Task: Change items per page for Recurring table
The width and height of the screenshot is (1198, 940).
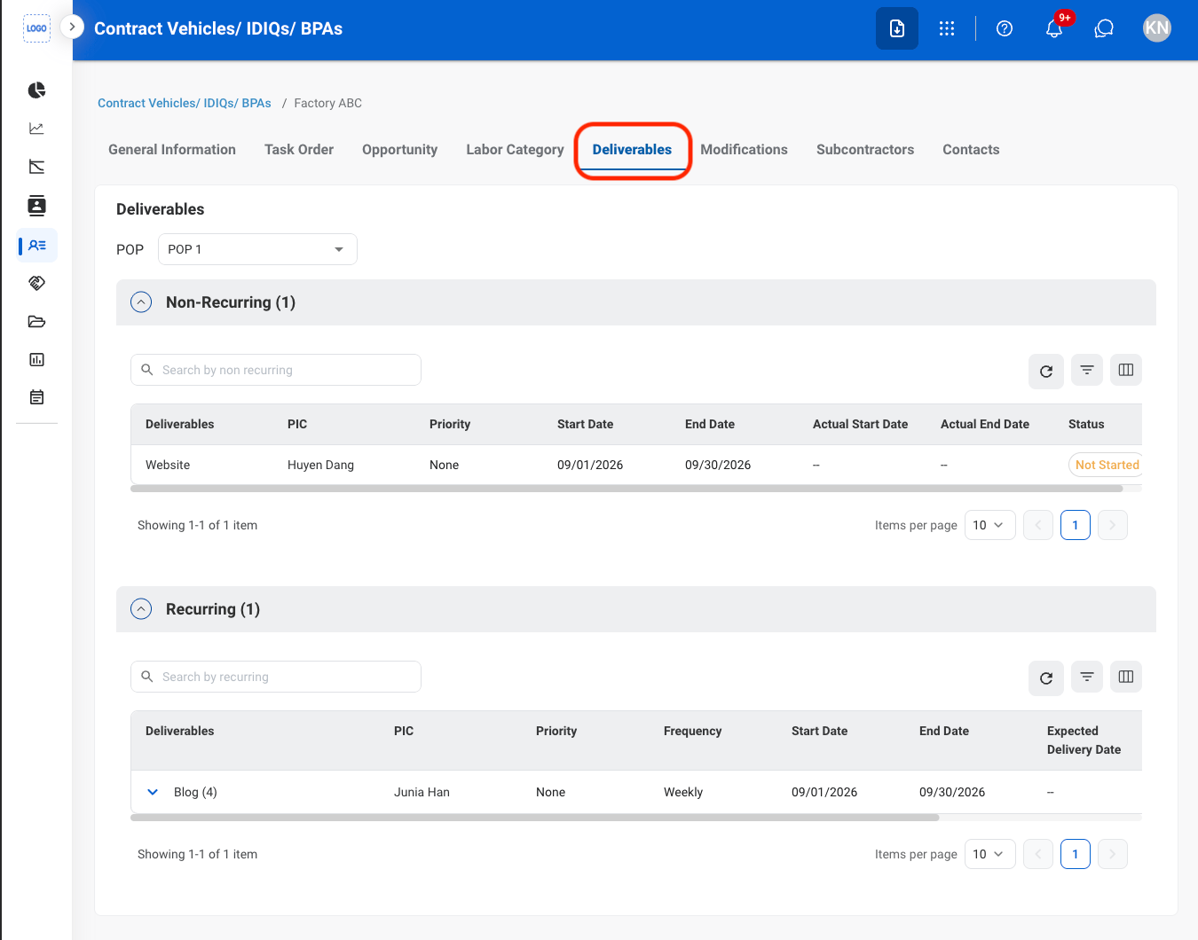Action: (x=989, y=854)
